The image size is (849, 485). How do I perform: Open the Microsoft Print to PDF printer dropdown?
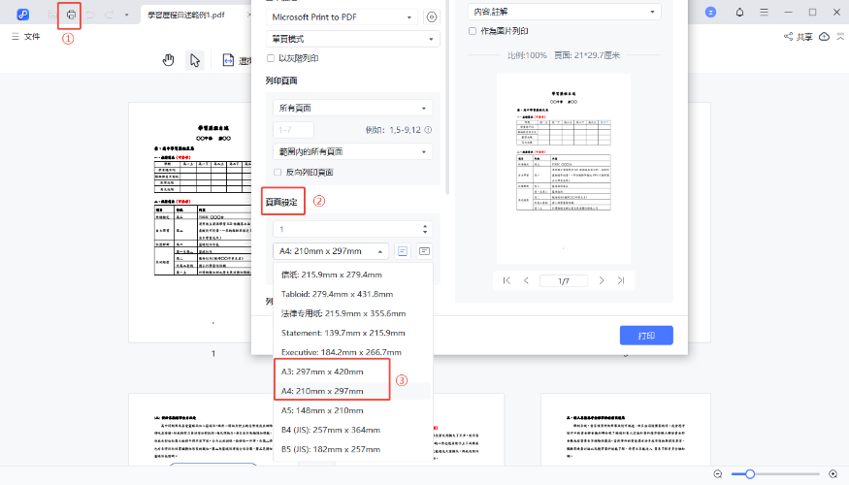click(343, 17)
